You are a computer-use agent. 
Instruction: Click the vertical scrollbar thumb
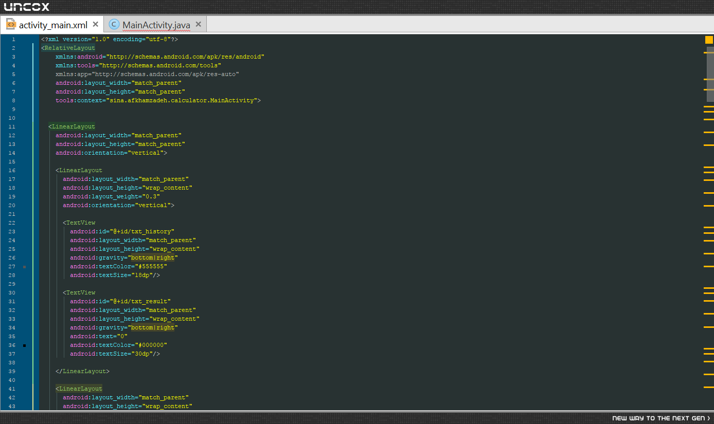pos(710,74)
